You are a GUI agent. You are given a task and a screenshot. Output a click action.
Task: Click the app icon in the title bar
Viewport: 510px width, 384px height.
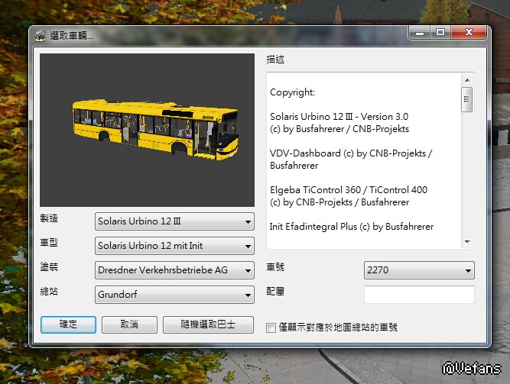(x=41, y=36)
